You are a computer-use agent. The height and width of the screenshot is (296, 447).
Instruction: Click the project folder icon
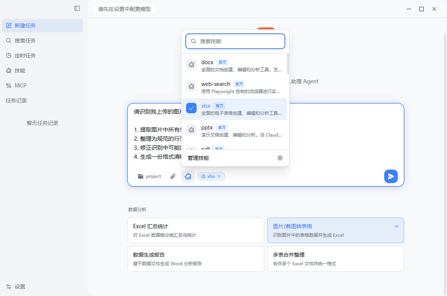tap(140, 176)
